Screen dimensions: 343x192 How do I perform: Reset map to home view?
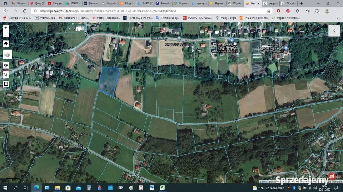point(6,44)
